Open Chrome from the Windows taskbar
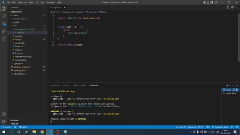This screenshot has height=135, width=240. coord(42,132)
